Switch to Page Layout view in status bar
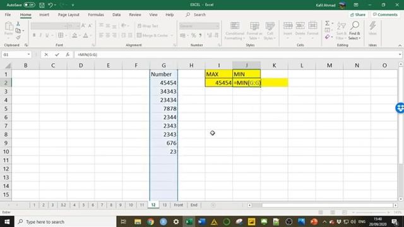Image resolution: width=404 pixels, height=227 pixels. pos(333,212)
